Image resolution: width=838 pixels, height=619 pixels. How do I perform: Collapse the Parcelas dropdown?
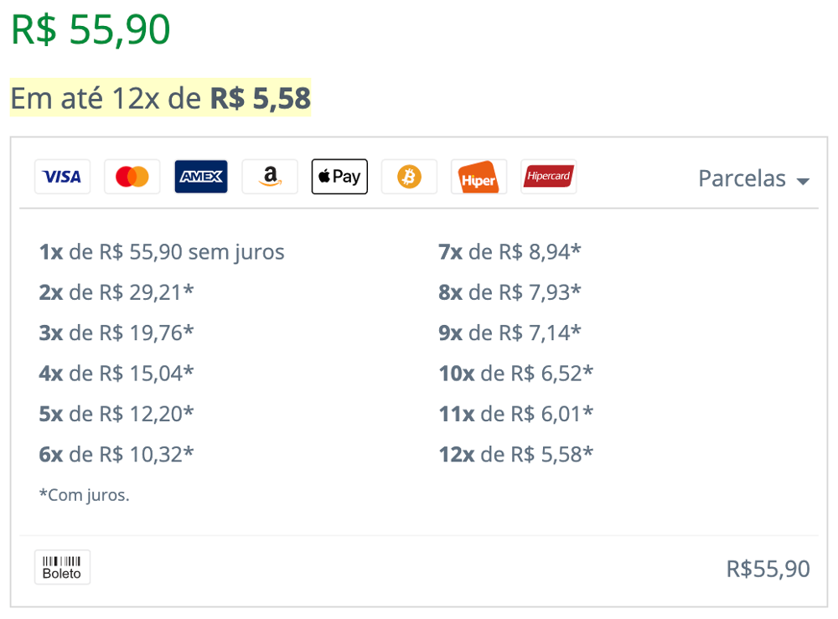pyautogui.click(x=754, y=178)
